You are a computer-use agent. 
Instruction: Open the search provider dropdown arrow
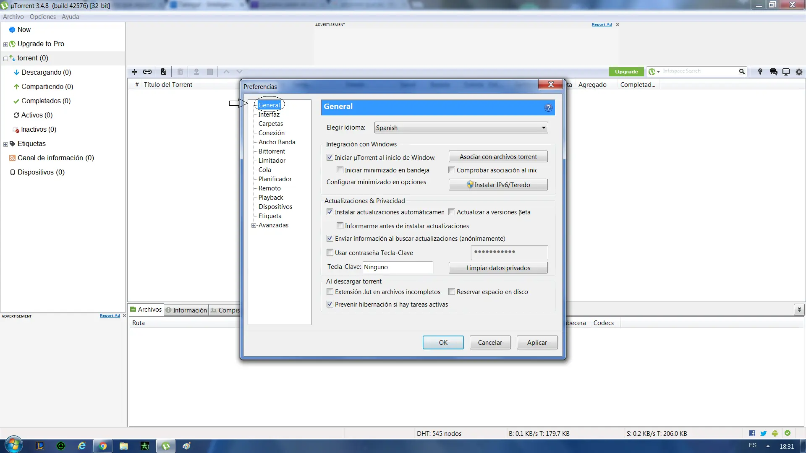coord(658,72)
